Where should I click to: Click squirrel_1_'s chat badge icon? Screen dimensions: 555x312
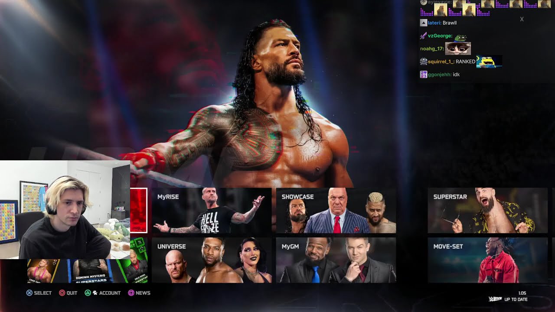point(424,62)
